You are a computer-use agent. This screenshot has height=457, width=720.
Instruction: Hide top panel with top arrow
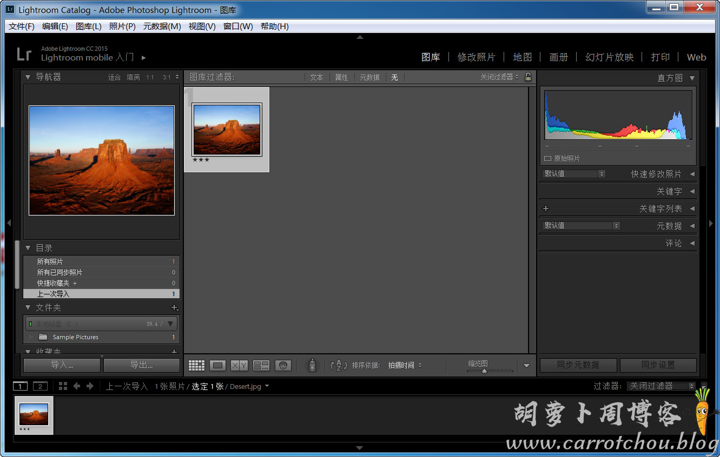(x=360, y=37)
